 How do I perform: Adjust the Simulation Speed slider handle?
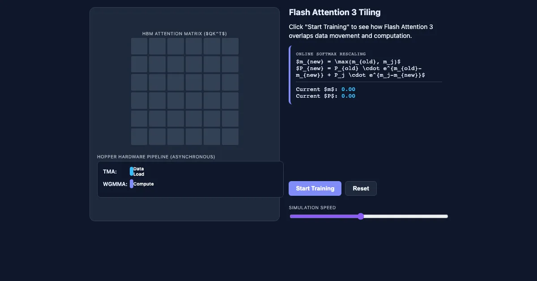tap(361, 216)
